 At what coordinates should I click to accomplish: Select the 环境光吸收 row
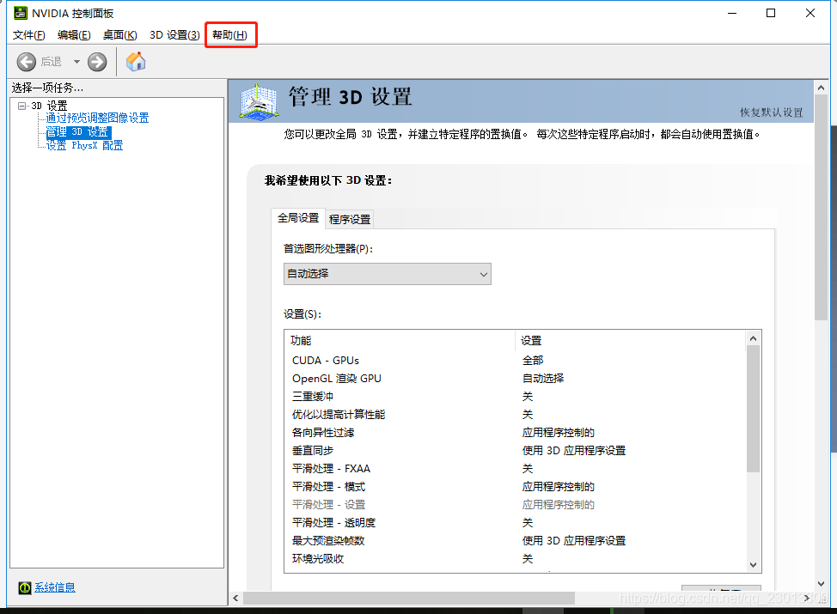515,559
